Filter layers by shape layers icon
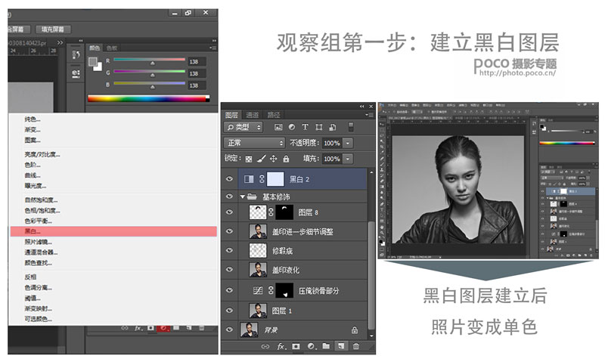 (318, 127)
